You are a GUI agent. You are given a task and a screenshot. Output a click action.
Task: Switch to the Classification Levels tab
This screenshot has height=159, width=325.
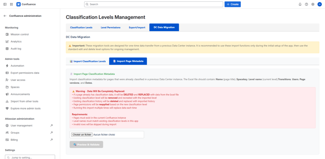pos(81,28)
